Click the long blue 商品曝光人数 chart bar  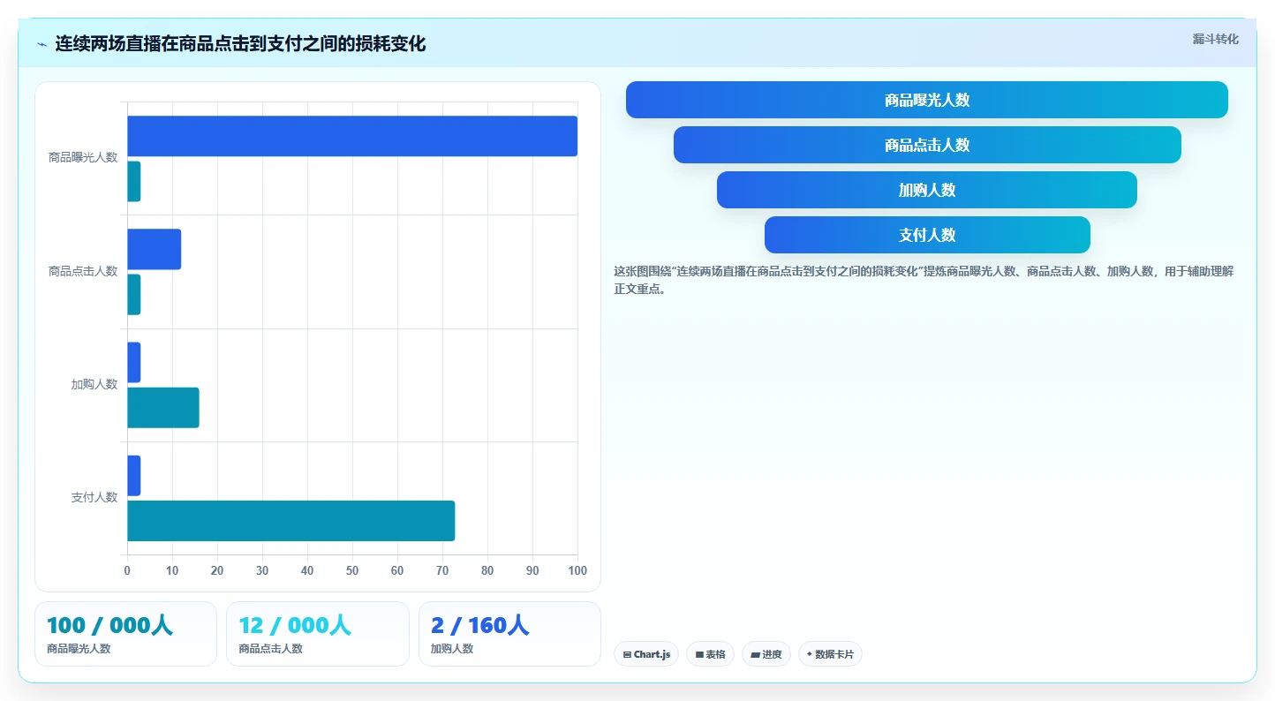352,136
